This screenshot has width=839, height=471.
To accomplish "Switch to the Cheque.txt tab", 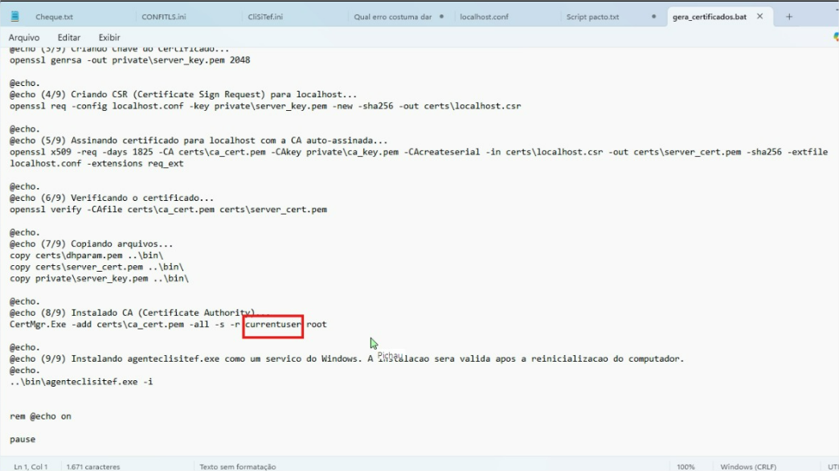I will coord(54,17).
